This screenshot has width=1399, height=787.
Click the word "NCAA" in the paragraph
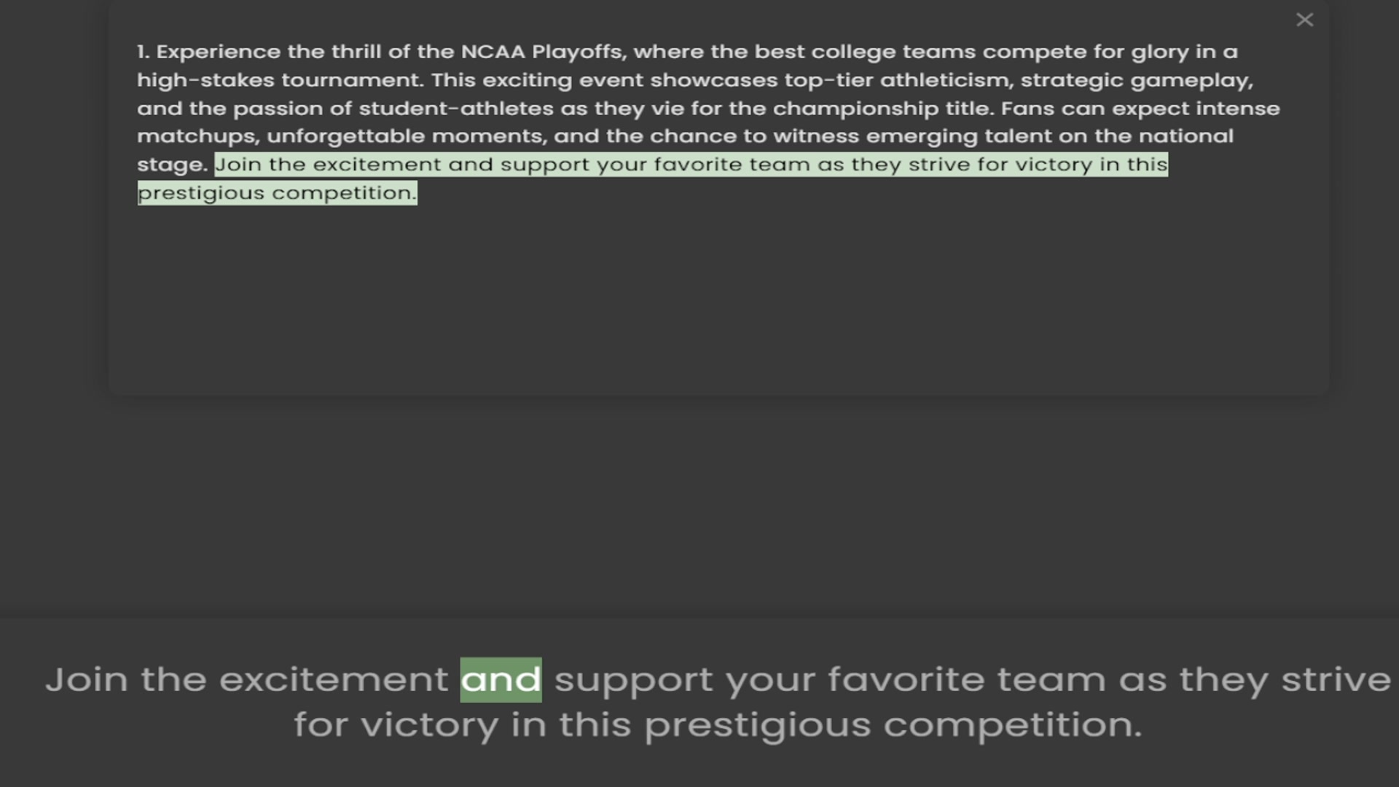(493, 52)
